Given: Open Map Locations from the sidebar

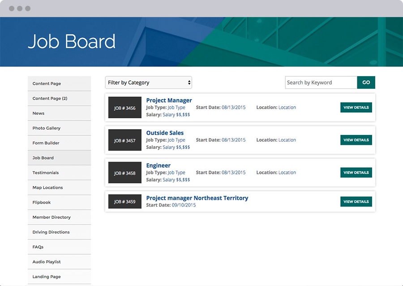Looking at the screenshot, I should pyautogui.click(x=47, y=187).
